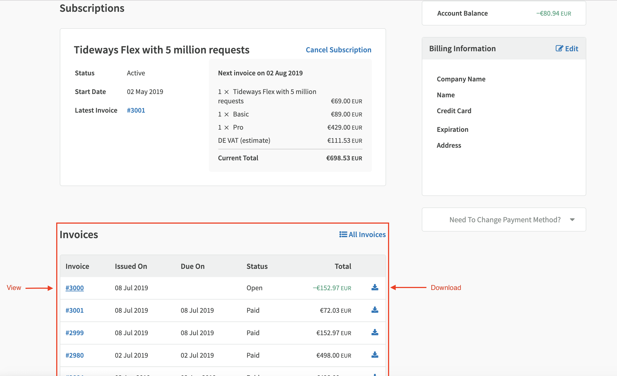Download invoice #2980
The image size is (617, 376).
375,355
